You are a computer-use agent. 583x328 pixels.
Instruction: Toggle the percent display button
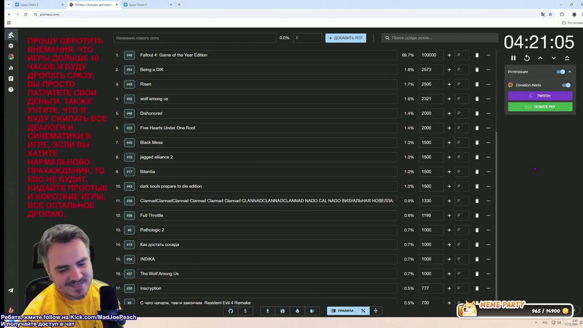coord(363,311)
